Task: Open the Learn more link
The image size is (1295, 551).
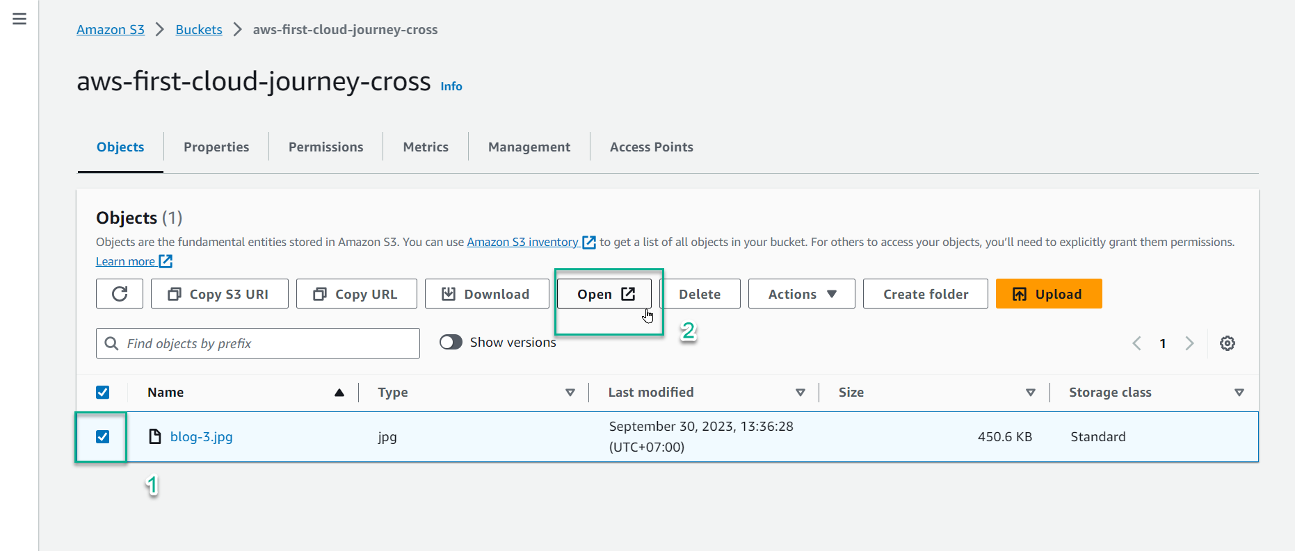Action: [x=125, y=261]
